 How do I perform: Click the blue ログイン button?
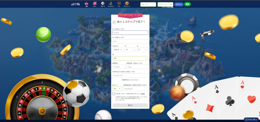179,4
